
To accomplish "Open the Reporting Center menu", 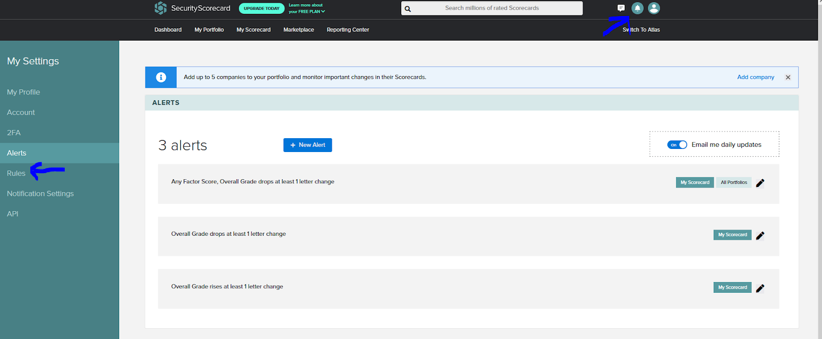I will click(x=348, y=30).
